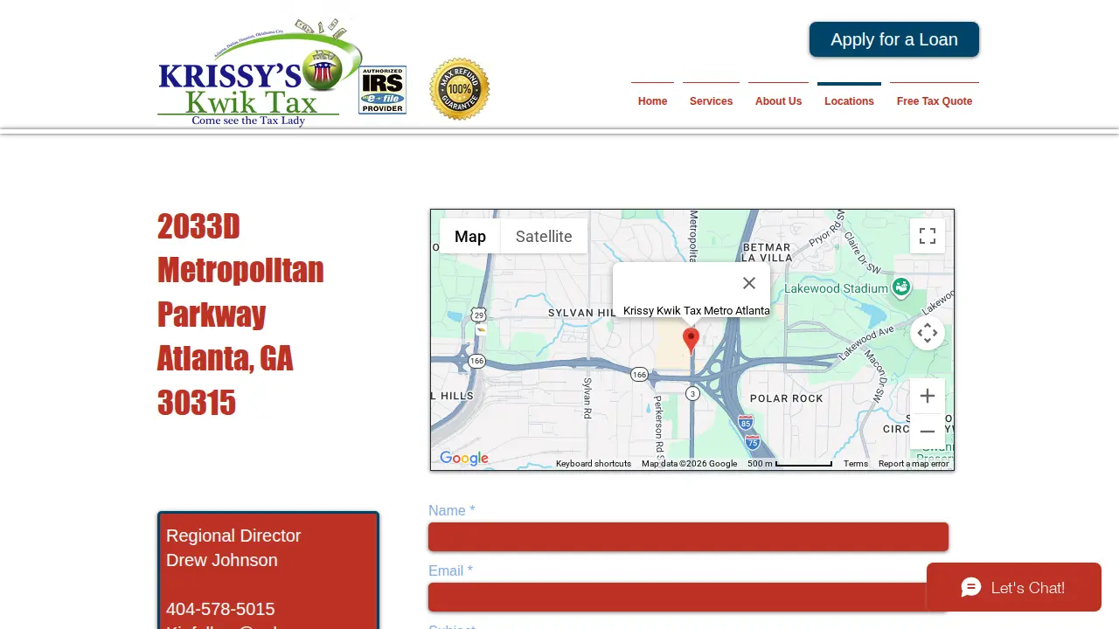Focus the Name input field
This screenshot has height=629, width=1119.
(688, 536)
